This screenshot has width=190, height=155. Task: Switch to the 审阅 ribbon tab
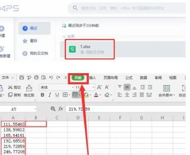click(x=158, y=77)
